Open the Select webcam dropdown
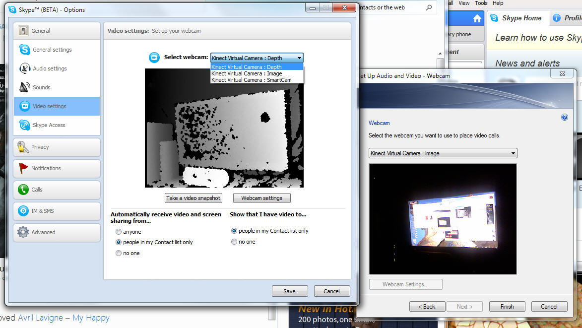Image resolution: width=582 pixels, height=328 pixels. (x=257, y=58)
